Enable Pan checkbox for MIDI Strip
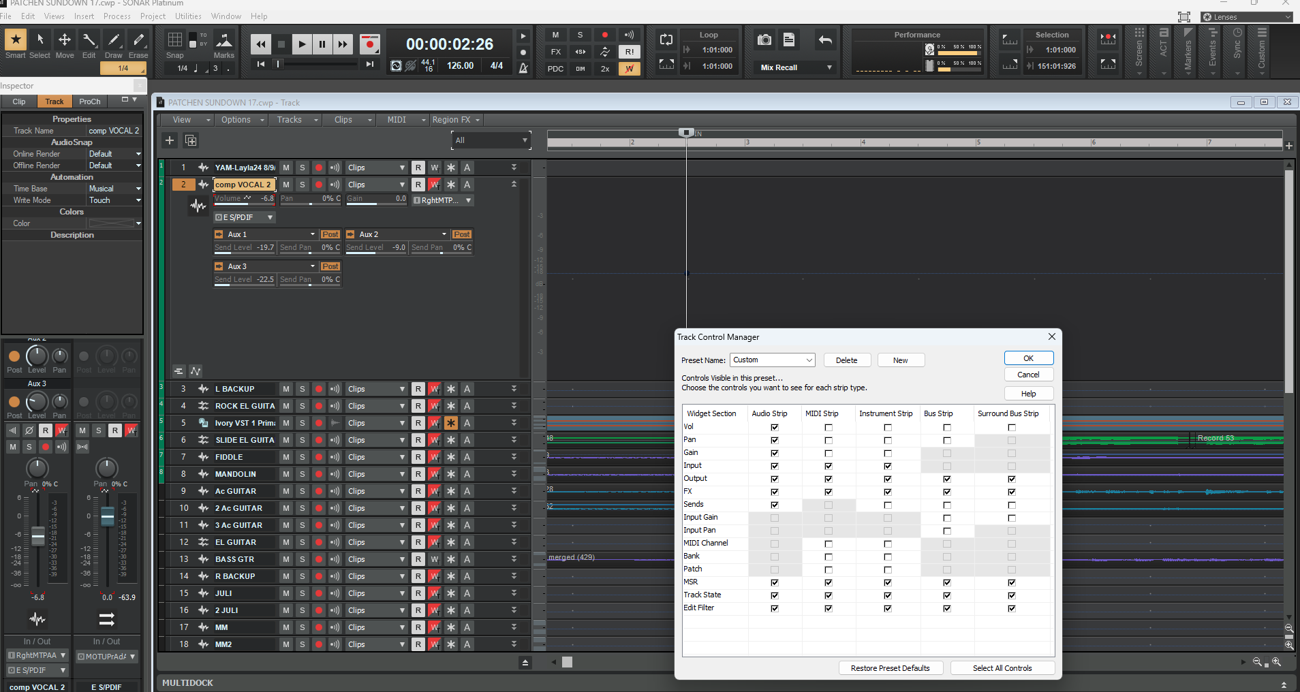This screenshot has width=1300, height=692. [829, 440]
